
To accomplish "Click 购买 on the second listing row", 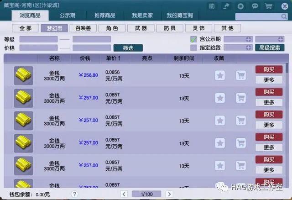I will pos(269,92).
